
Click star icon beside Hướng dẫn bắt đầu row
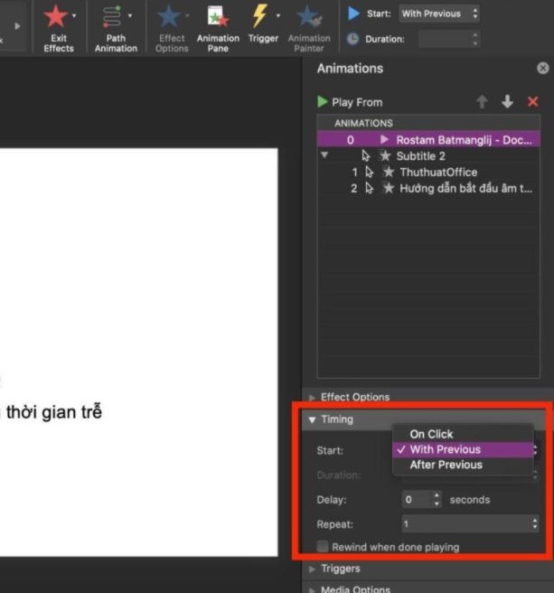pos(389,188)
